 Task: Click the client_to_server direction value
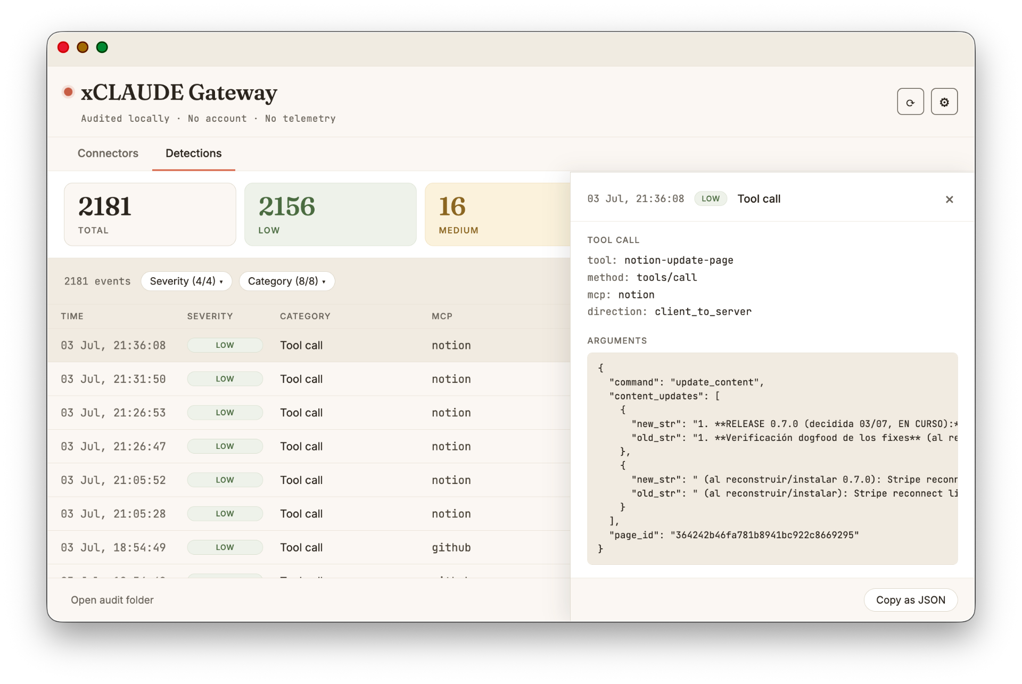coord(703,312)
